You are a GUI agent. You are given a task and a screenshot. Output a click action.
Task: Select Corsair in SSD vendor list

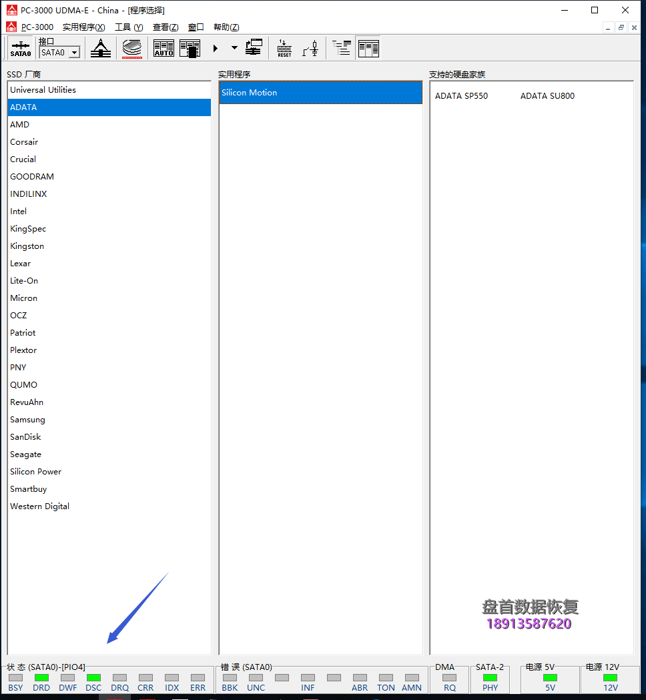pyautogui.click(x=109, y=142)
